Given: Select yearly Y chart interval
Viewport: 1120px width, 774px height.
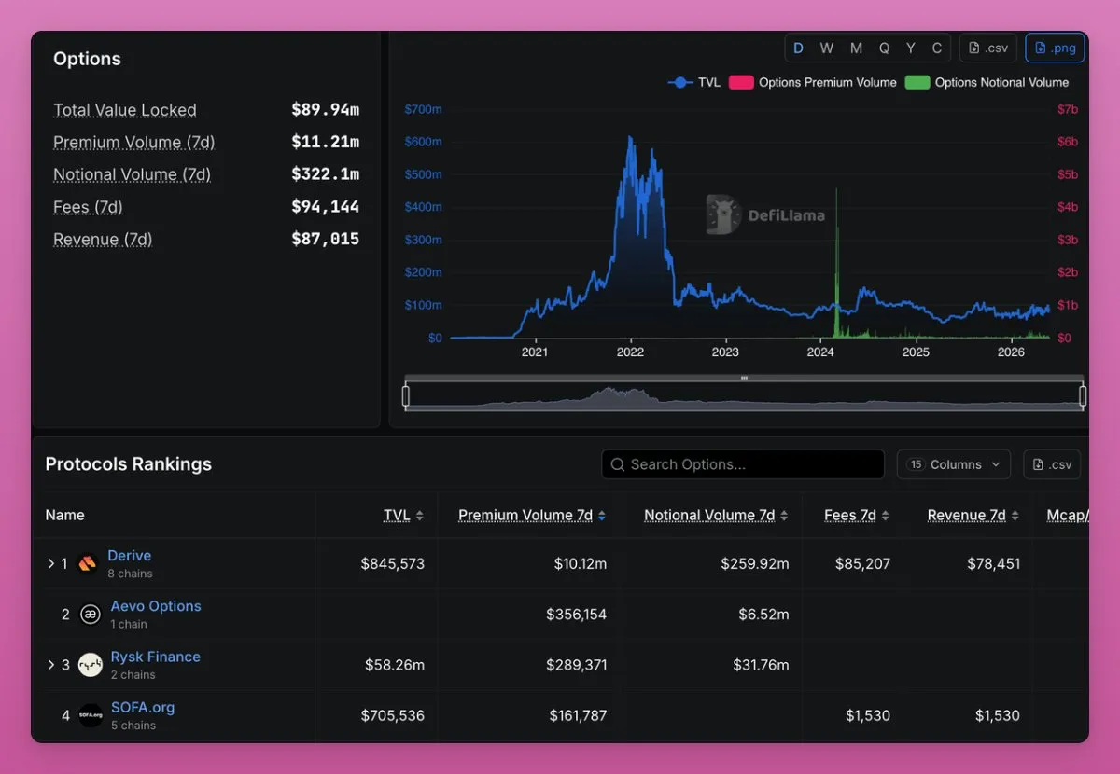Looking at the screenshot, I should pos(911,48).
